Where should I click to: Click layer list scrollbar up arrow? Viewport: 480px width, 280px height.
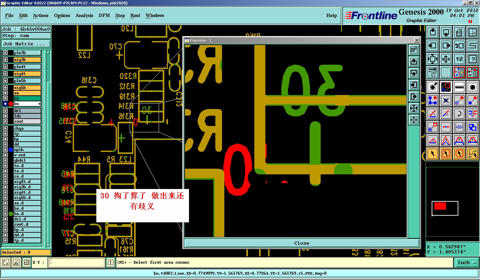click(x=48, y=53)
